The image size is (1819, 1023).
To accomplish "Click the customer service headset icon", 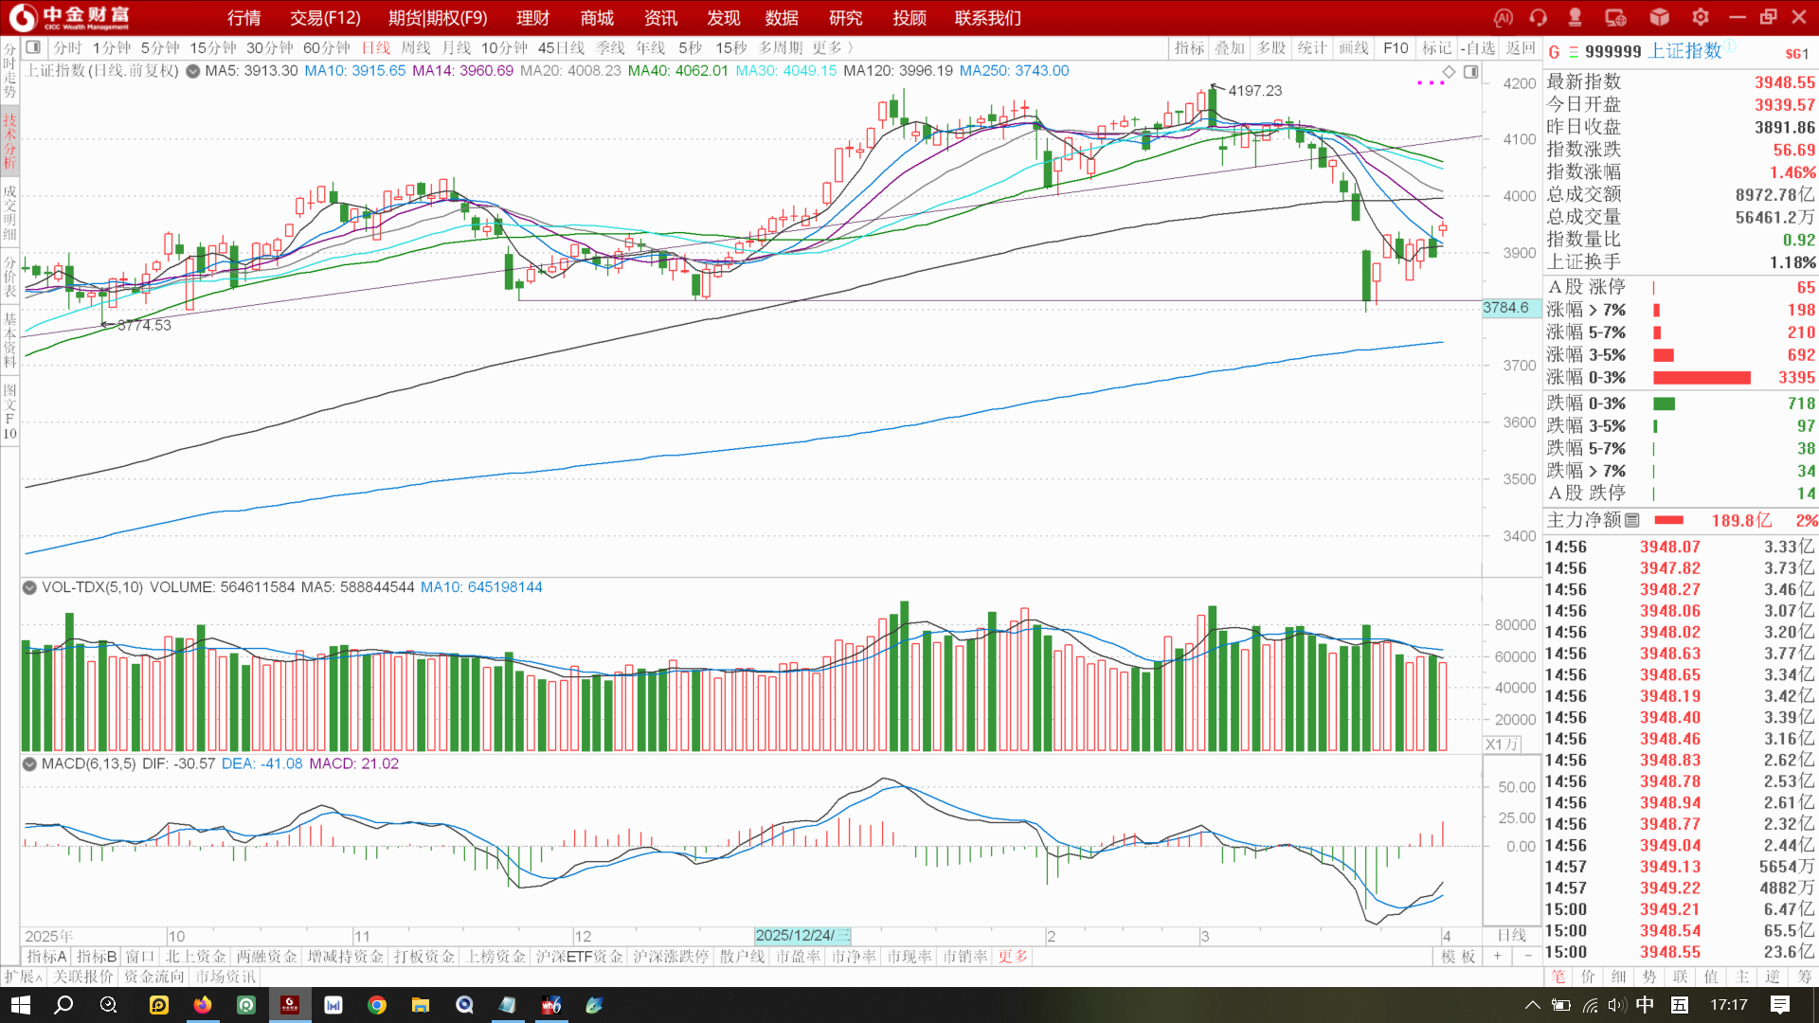I will click(1539, 18).
